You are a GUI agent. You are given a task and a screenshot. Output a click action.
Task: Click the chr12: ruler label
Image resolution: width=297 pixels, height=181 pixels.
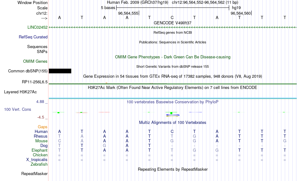pos(42,13)
